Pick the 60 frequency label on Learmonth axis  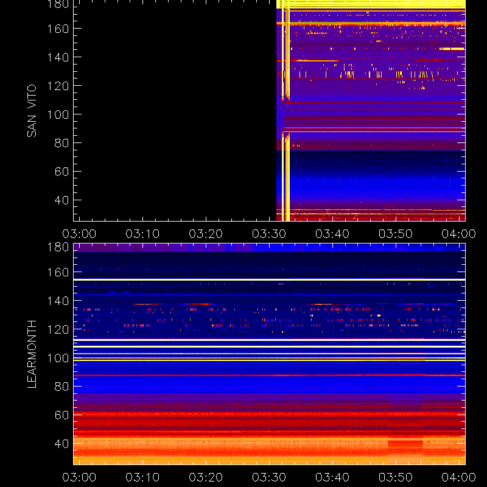pos(61,415)
